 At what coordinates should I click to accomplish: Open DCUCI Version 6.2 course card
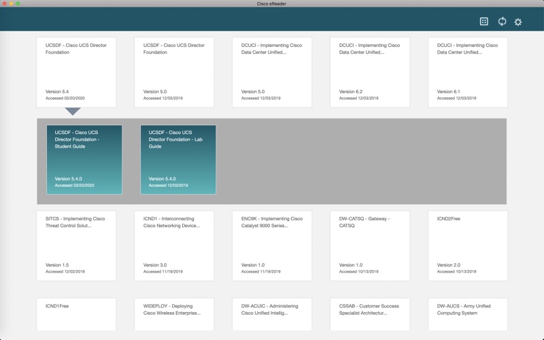pos(370,72)
